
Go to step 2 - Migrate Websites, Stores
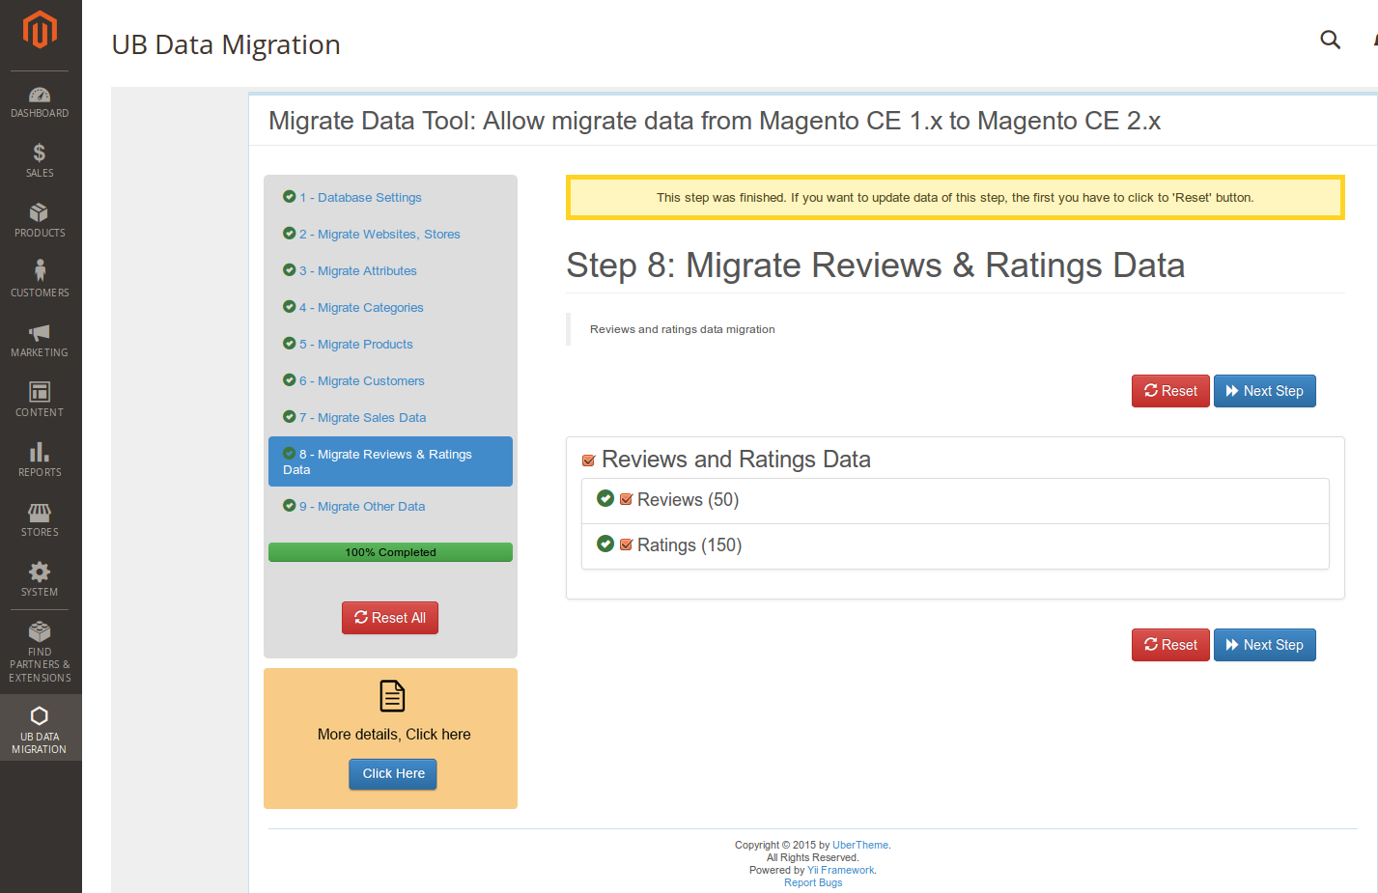(x=380, y=234)
